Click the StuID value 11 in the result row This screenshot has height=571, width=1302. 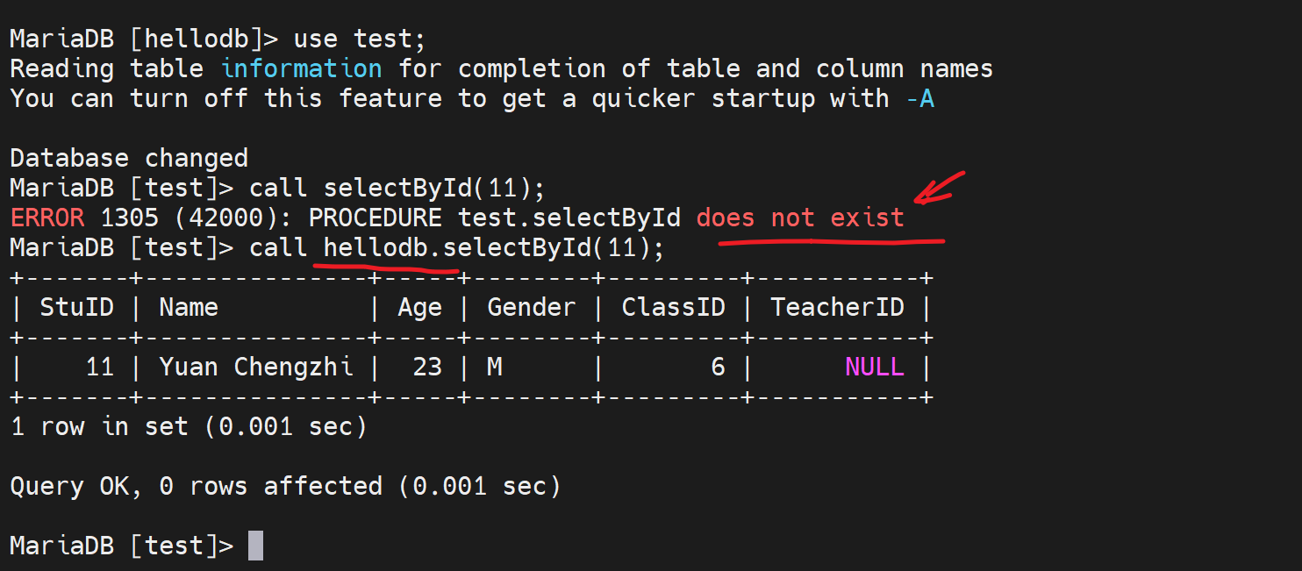99,367
